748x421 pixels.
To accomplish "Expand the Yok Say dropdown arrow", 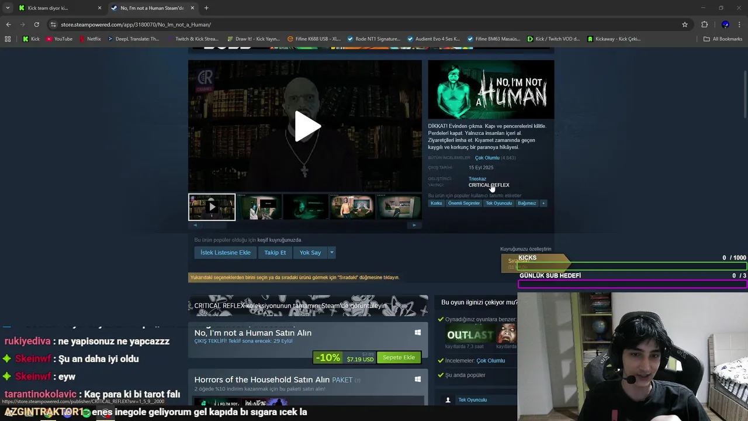I will point(331,253).
